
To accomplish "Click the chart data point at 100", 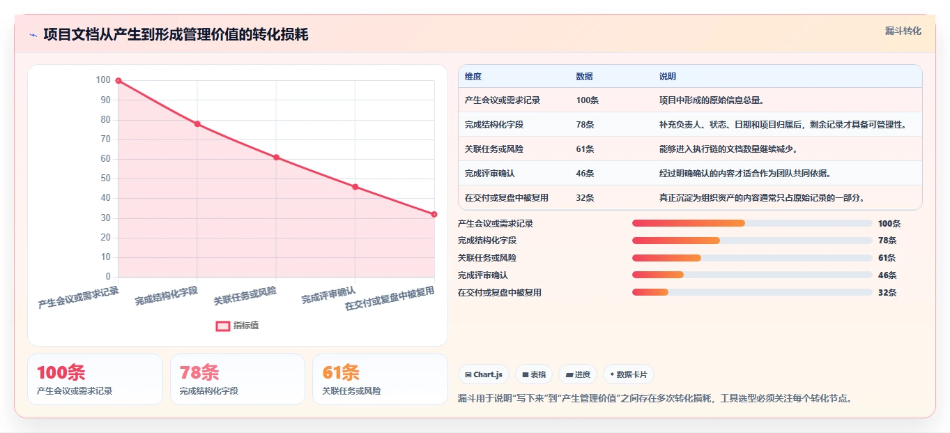I will click(x=118, y=81).
